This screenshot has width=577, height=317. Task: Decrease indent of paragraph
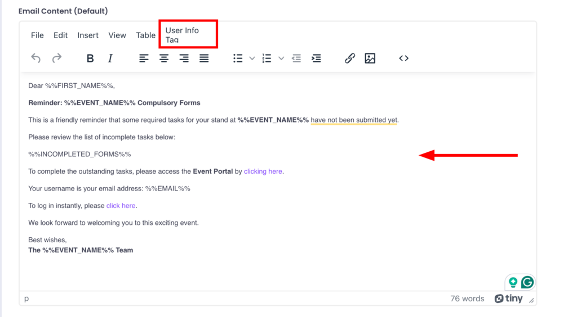pyautogui.click(x=296, y=58)
